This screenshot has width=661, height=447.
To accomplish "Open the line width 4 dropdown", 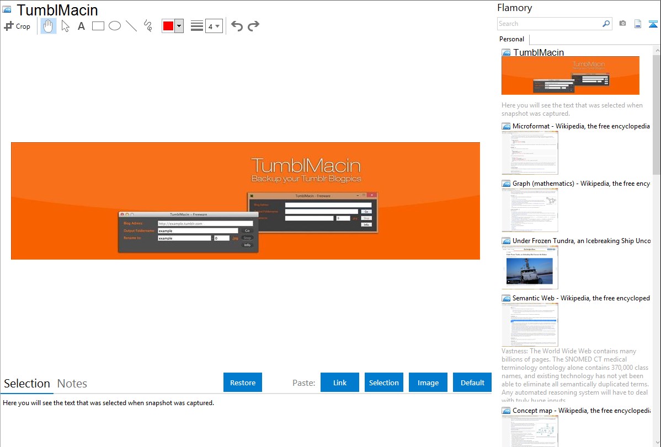I will (214, 26).
